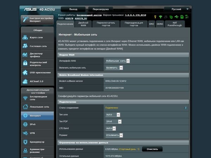Viewport: 211px width, 158px height.
Task: Open AiCloud 2.0 cloud icon
Action: tap(25, 81)
